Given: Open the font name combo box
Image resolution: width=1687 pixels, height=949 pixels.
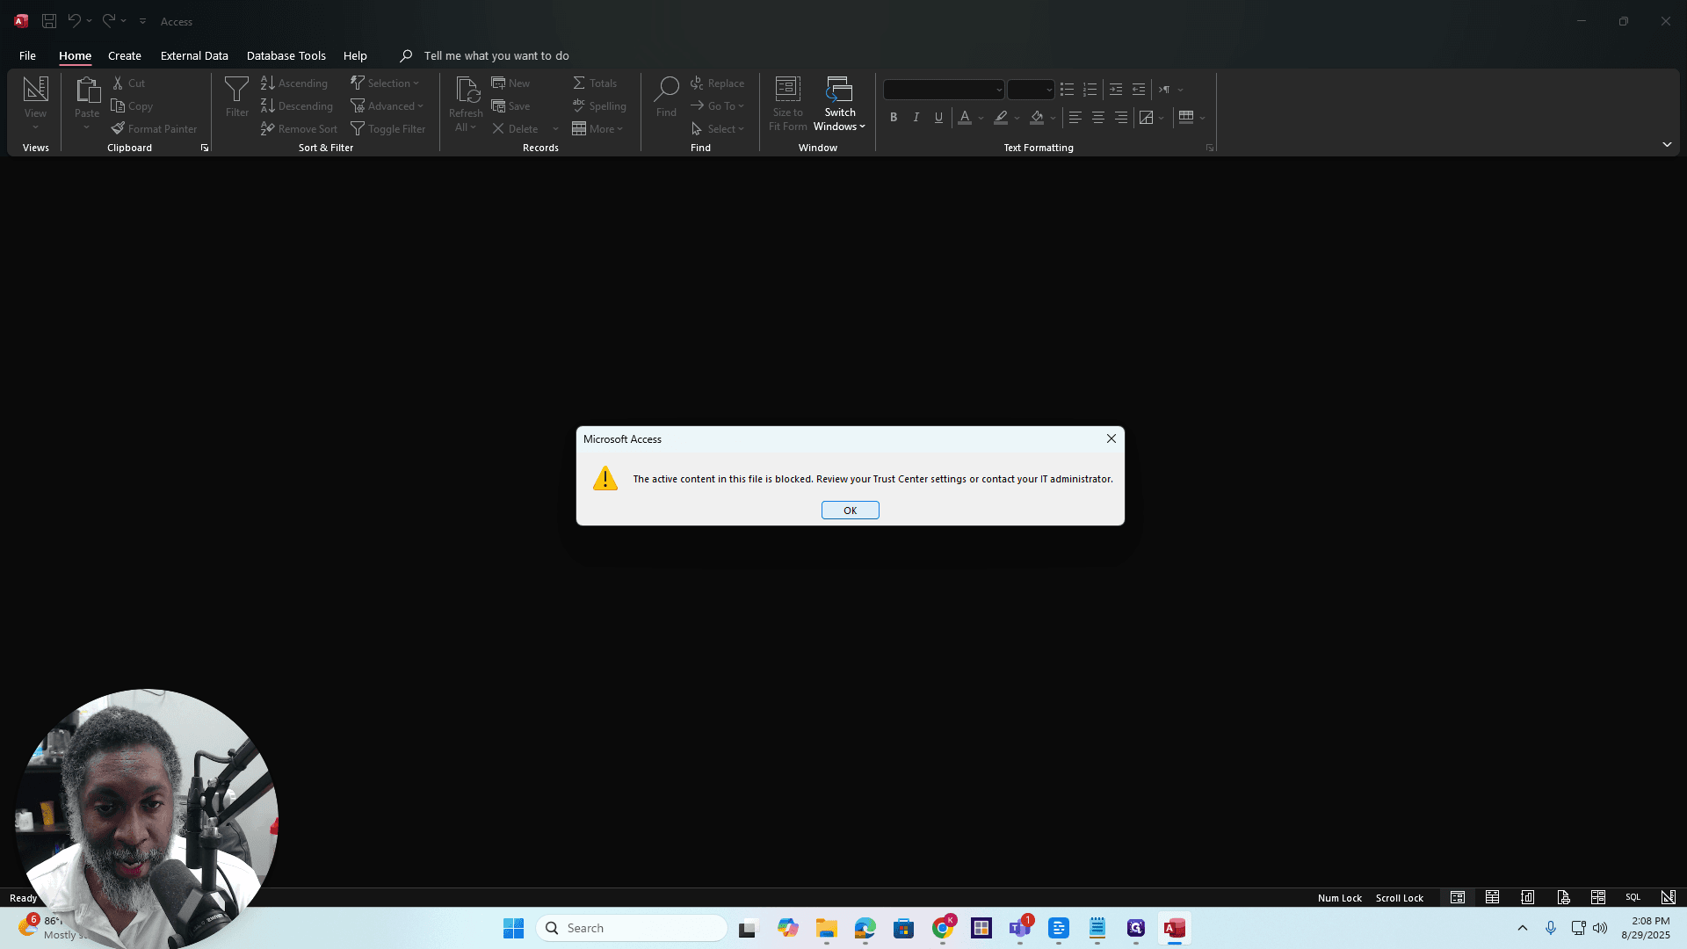Looking at the screenshot, I should (x=944, y=90).
